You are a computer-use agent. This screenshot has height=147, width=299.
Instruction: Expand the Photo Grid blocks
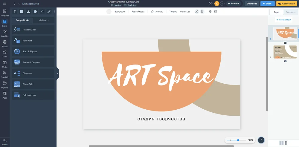33,84
